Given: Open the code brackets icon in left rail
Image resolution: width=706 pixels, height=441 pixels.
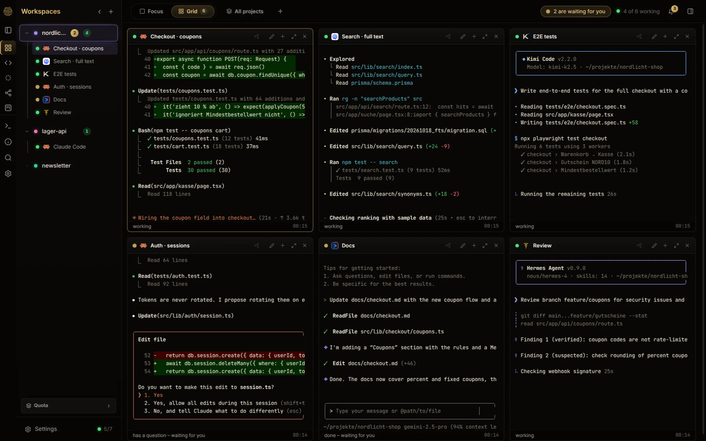Looking at the screenshot, I should (x=8, y=63).
